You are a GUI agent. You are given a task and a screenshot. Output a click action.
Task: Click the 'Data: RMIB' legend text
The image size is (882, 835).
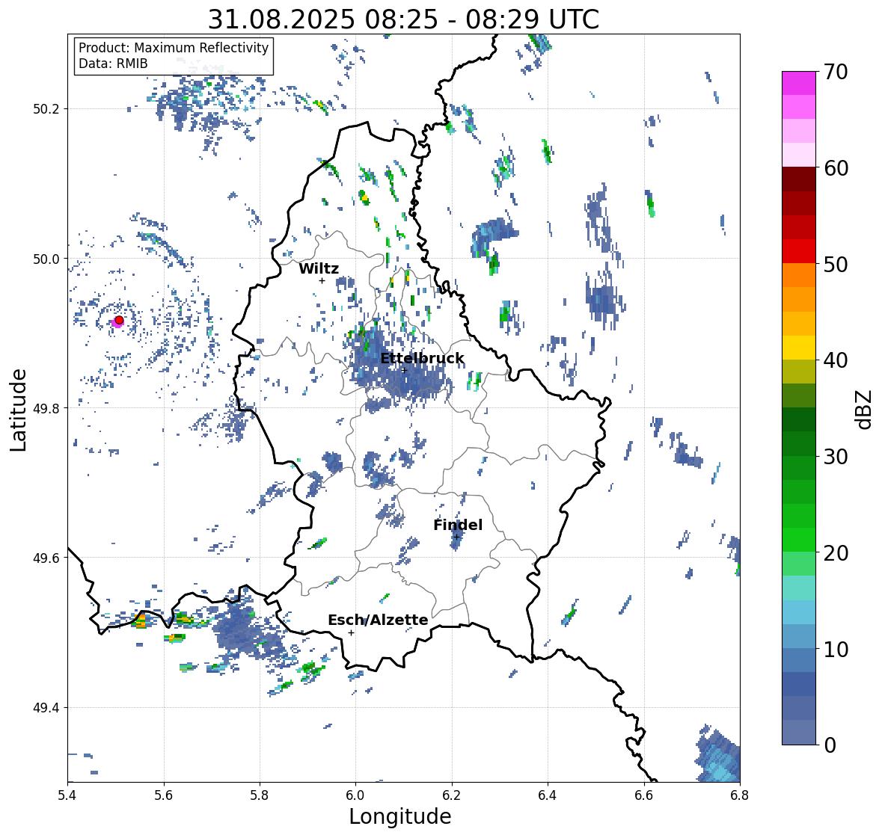(x=113, y=64)
